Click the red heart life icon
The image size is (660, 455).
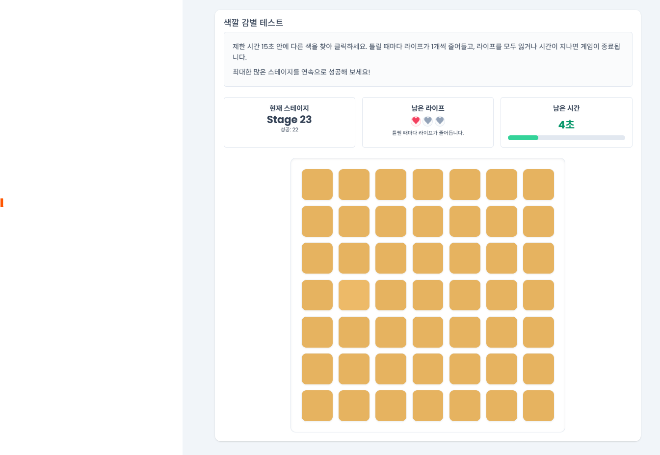[416, 121]
